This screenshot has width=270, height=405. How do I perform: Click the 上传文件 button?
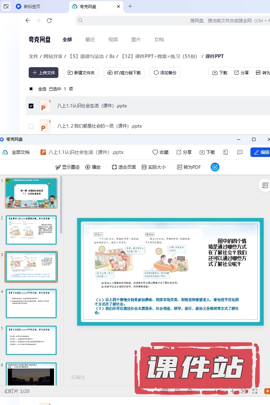click(44, 73)
